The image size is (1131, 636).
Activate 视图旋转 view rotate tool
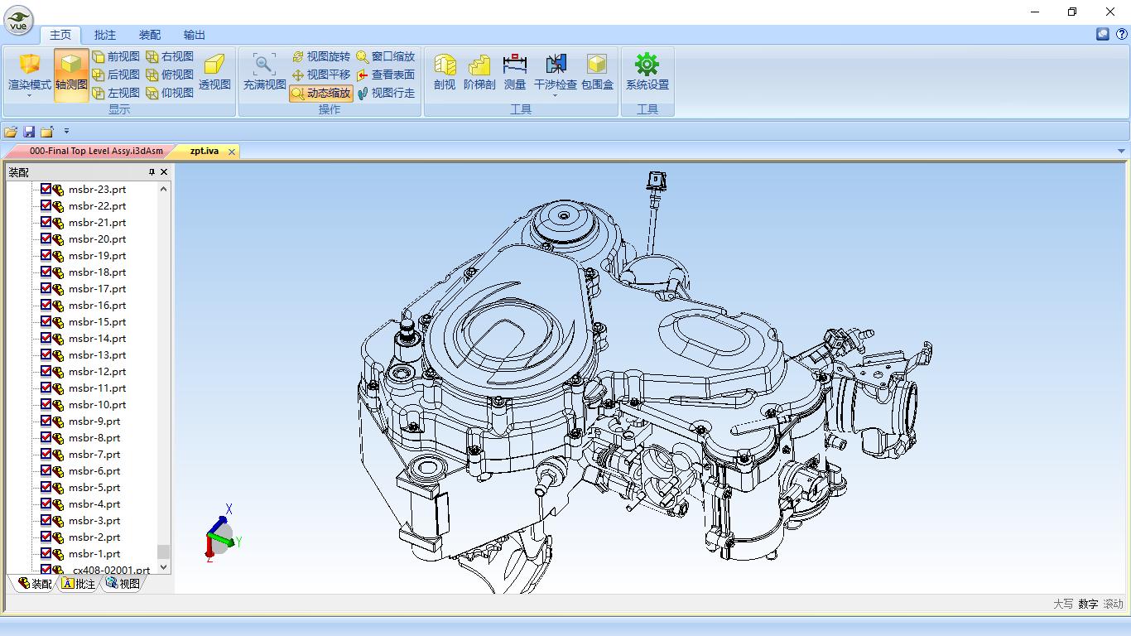click(x=322, y=56)
